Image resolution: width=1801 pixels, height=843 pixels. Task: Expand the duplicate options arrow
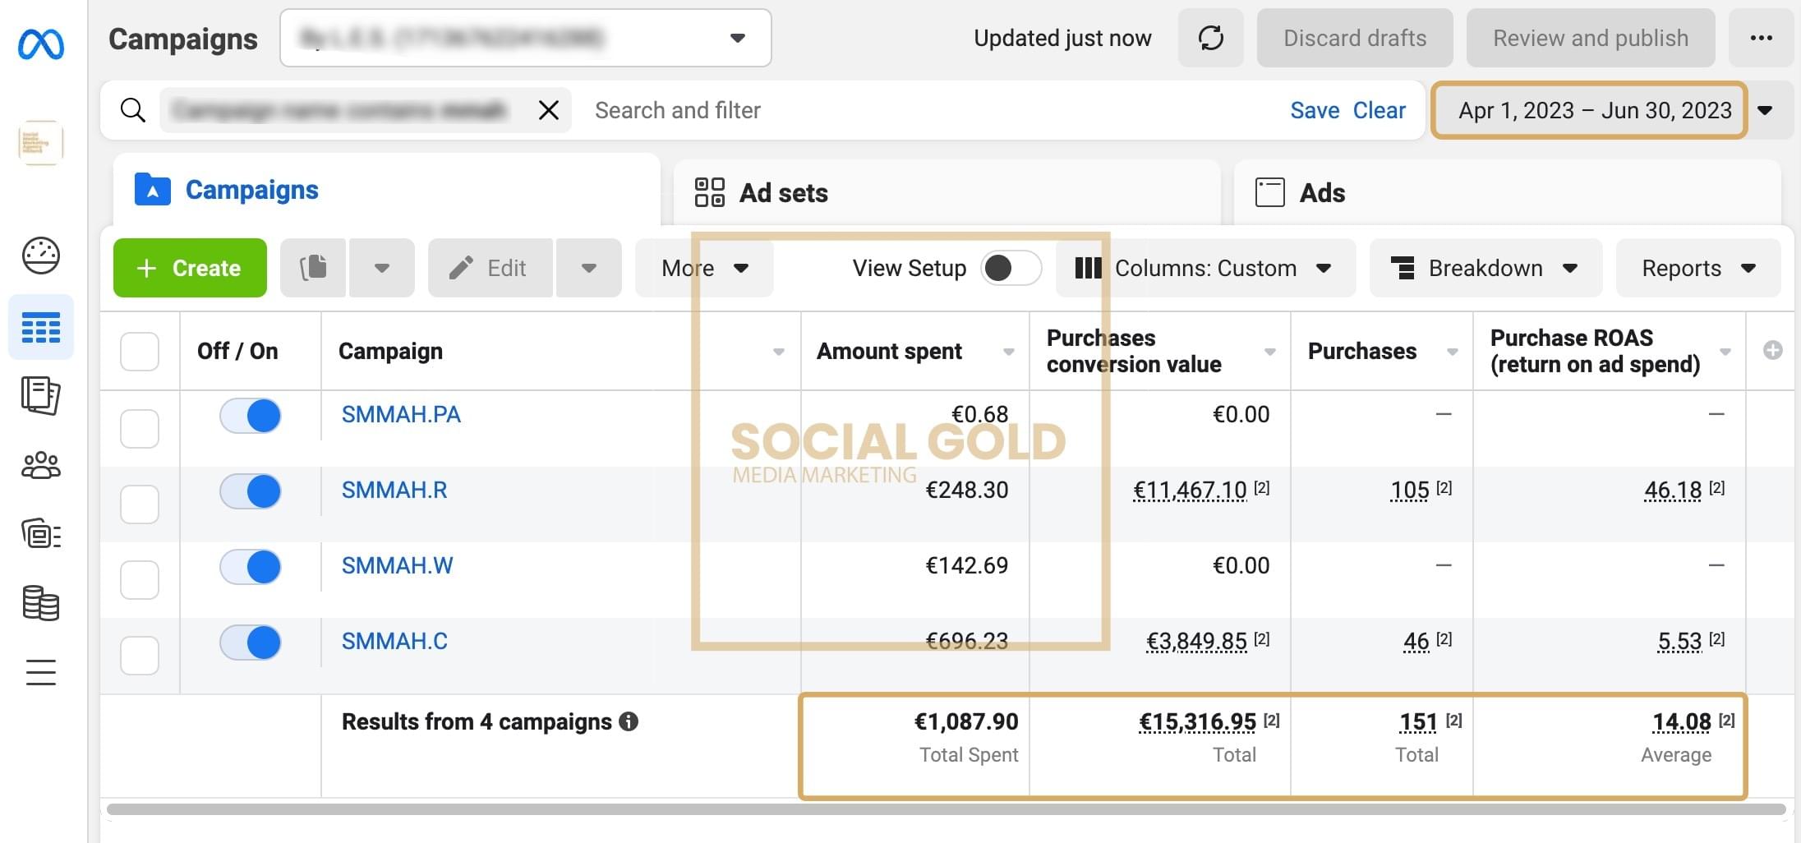[x=381, y=268]
